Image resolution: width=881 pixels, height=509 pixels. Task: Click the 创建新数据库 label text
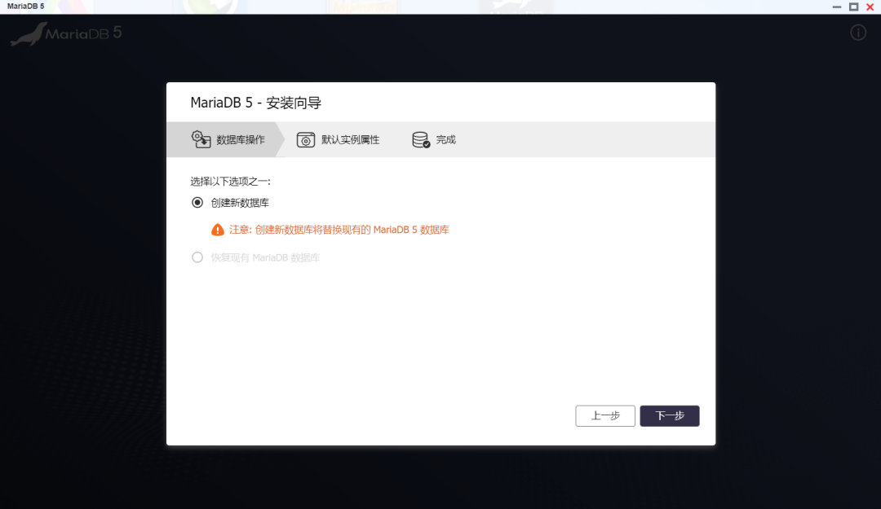pos(240,203)
